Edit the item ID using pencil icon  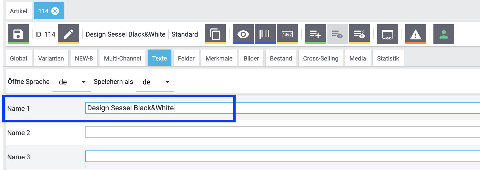pyautogui.click(x=69, y=34)
